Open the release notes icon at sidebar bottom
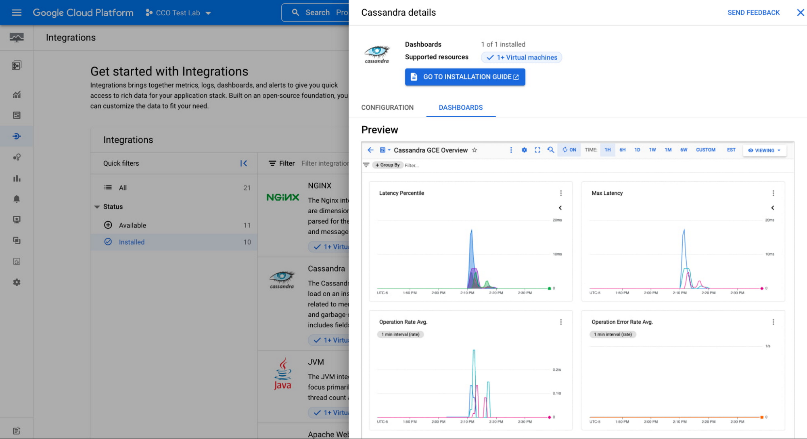Viewport: 807px width, 439px height. coord(17,431)
